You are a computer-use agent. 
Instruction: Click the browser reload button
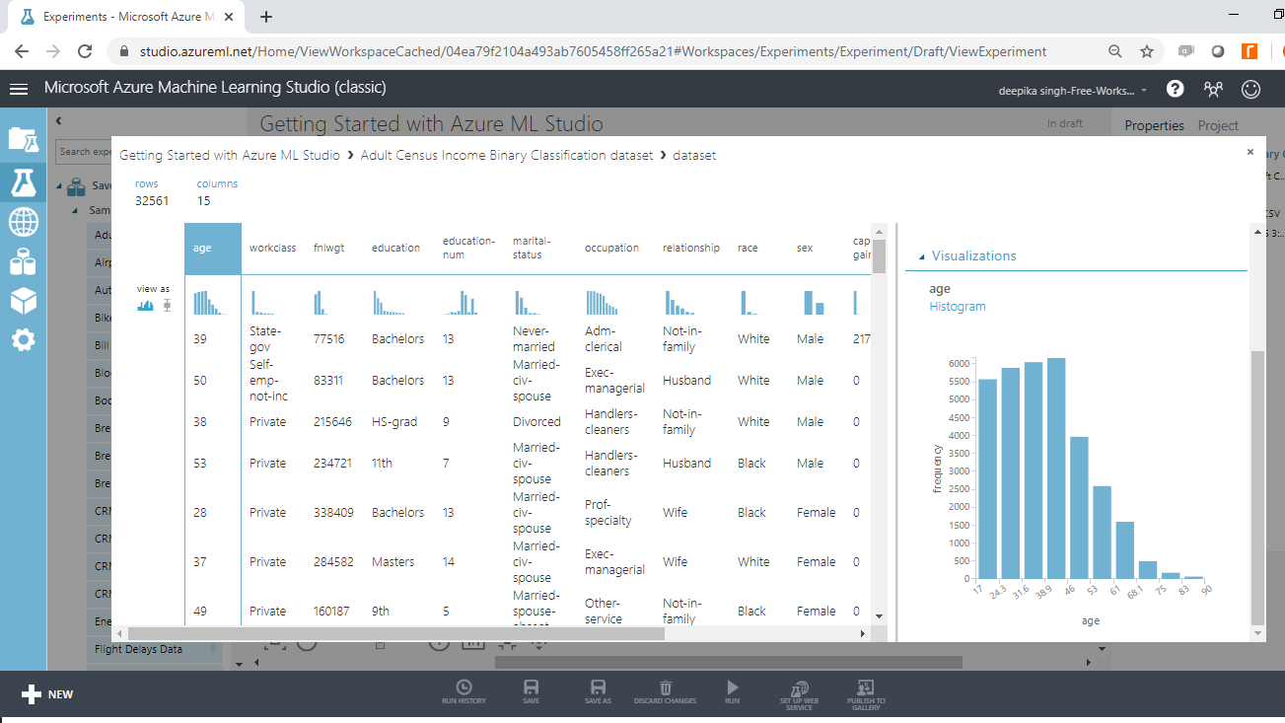(85, 51)
